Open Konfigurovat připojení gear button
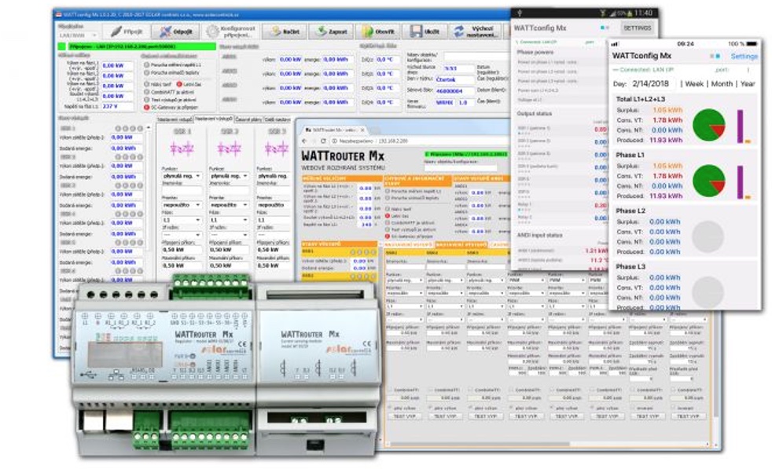This screenshot has height=469, width=772. 231,31
